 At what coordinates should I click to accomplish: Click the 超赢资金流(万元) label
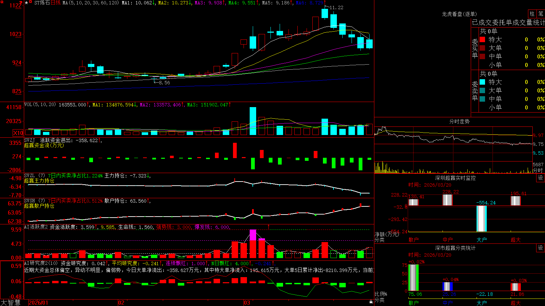(x=44, y=145)
